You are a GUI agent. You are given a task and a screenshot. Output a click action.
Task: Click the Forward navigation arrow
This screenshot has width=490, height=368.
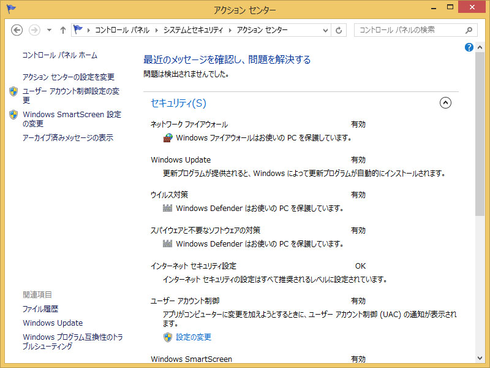point(34,30)
